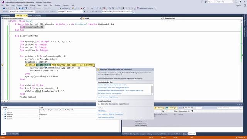
Task: Click the Visual Studio logo icon
Action: (3, 2)
